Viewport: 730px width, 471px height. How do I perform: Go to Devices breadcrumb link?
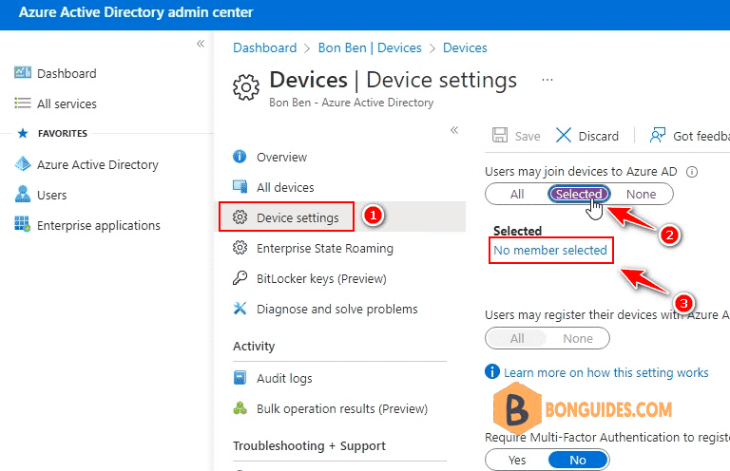pos(465,47)
